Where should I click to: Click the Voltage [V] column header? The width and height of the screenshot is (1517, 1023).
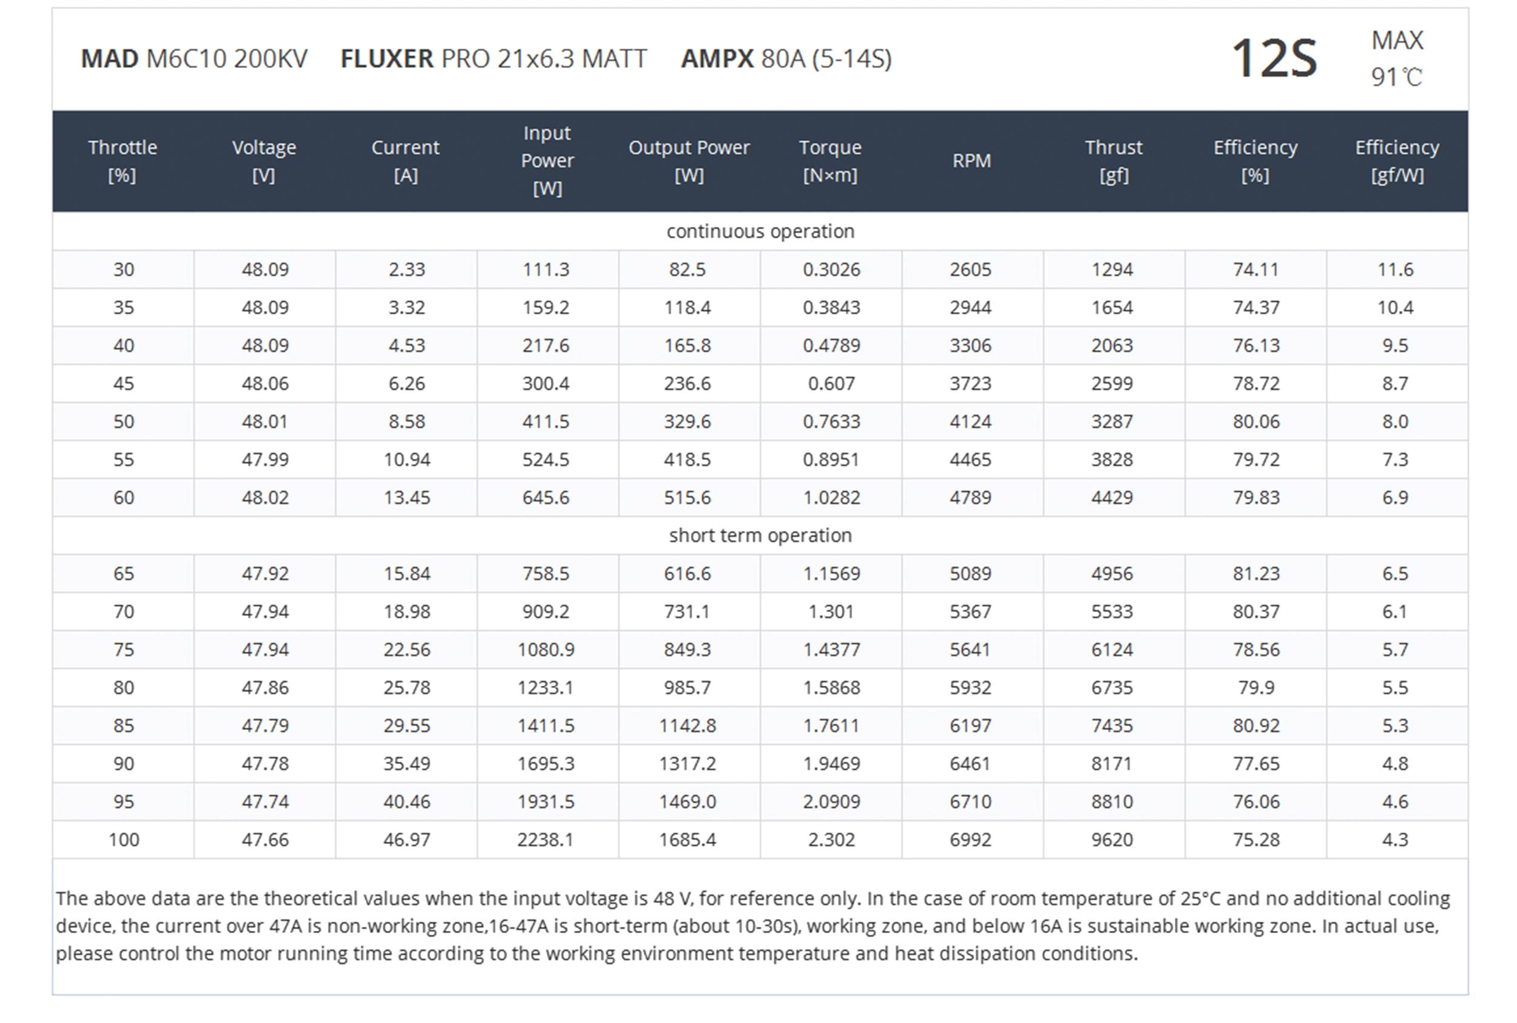(264, 161)
